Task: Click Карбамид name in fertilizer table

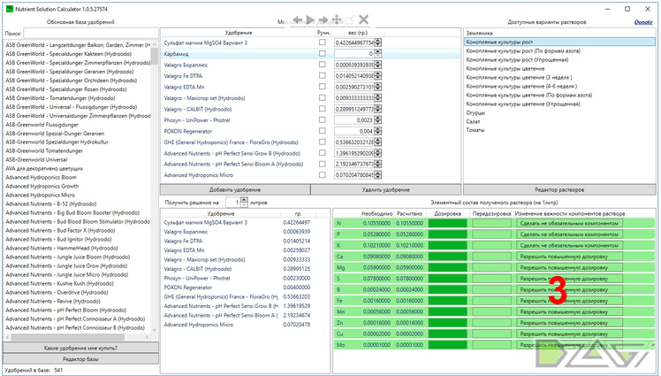Action: click(x=176, y=54)
